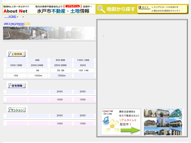This screenshot has height=143, width=191.
Task: Click the About Net logo
Action: click(16, 11)
